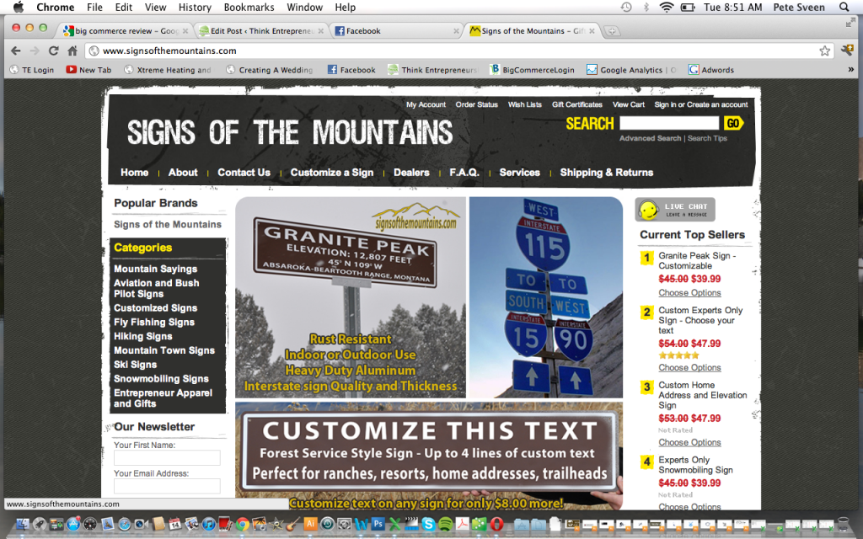The height and width of the screenshot is (539, 863).
Task: Close the Facebook tab
Action: [x=456, y=31]
